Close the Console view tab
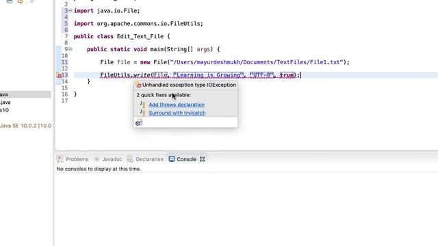This screenshot has width=438, height=246. click(203, 159)
